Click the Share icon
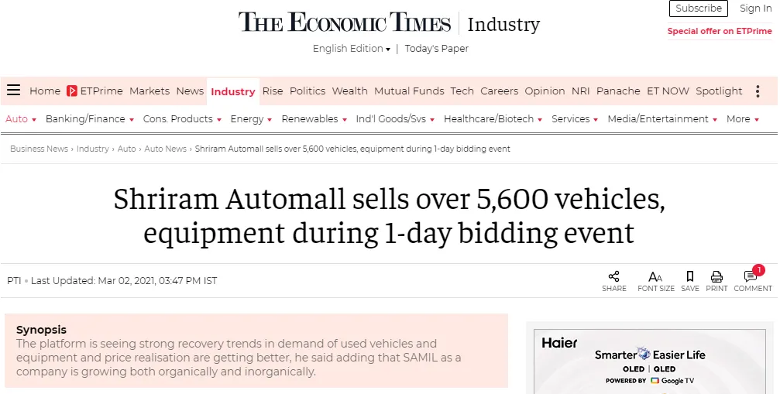The height and width of the screenshot is (394, 780). point(613,277)
